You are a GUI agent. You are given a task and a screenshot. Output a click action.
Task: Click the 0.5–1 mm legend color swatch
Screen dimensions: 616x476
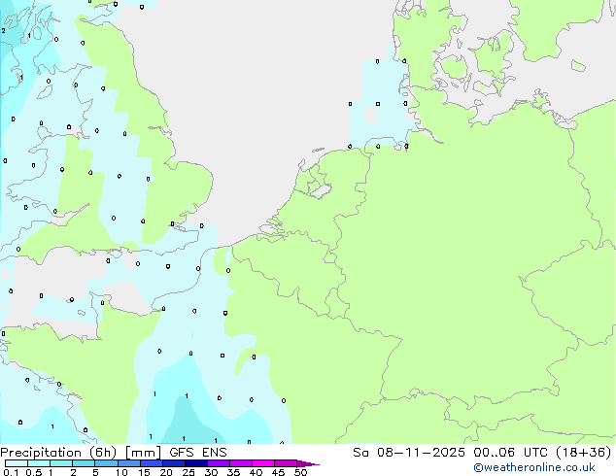click(39, 463)
